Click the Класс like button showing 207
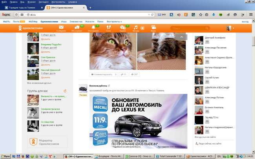 pos(134,74)
